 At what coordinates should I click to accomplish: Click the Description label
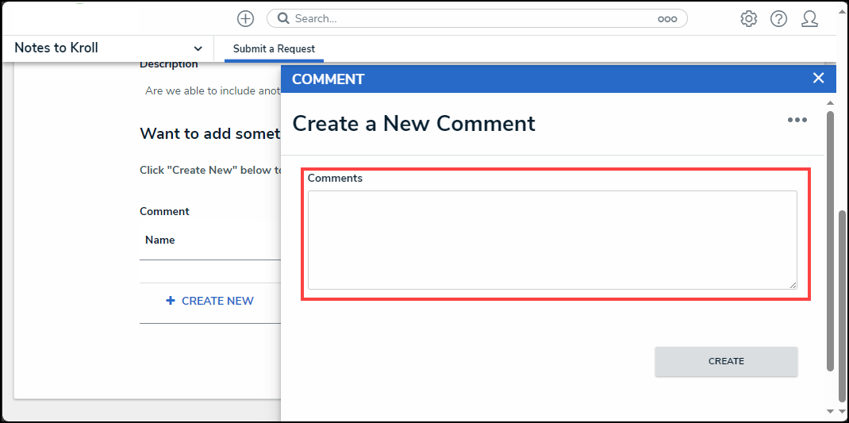click(168, 64)
